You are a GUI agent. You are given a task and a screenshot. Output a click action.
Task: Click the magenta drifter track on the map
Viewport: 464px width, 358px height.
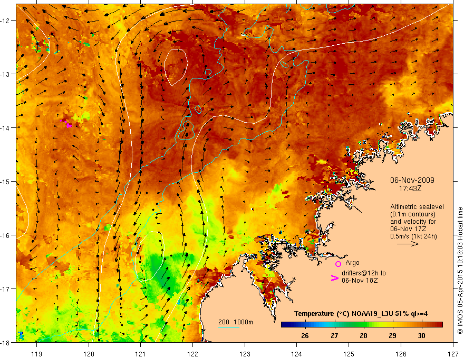67,124
